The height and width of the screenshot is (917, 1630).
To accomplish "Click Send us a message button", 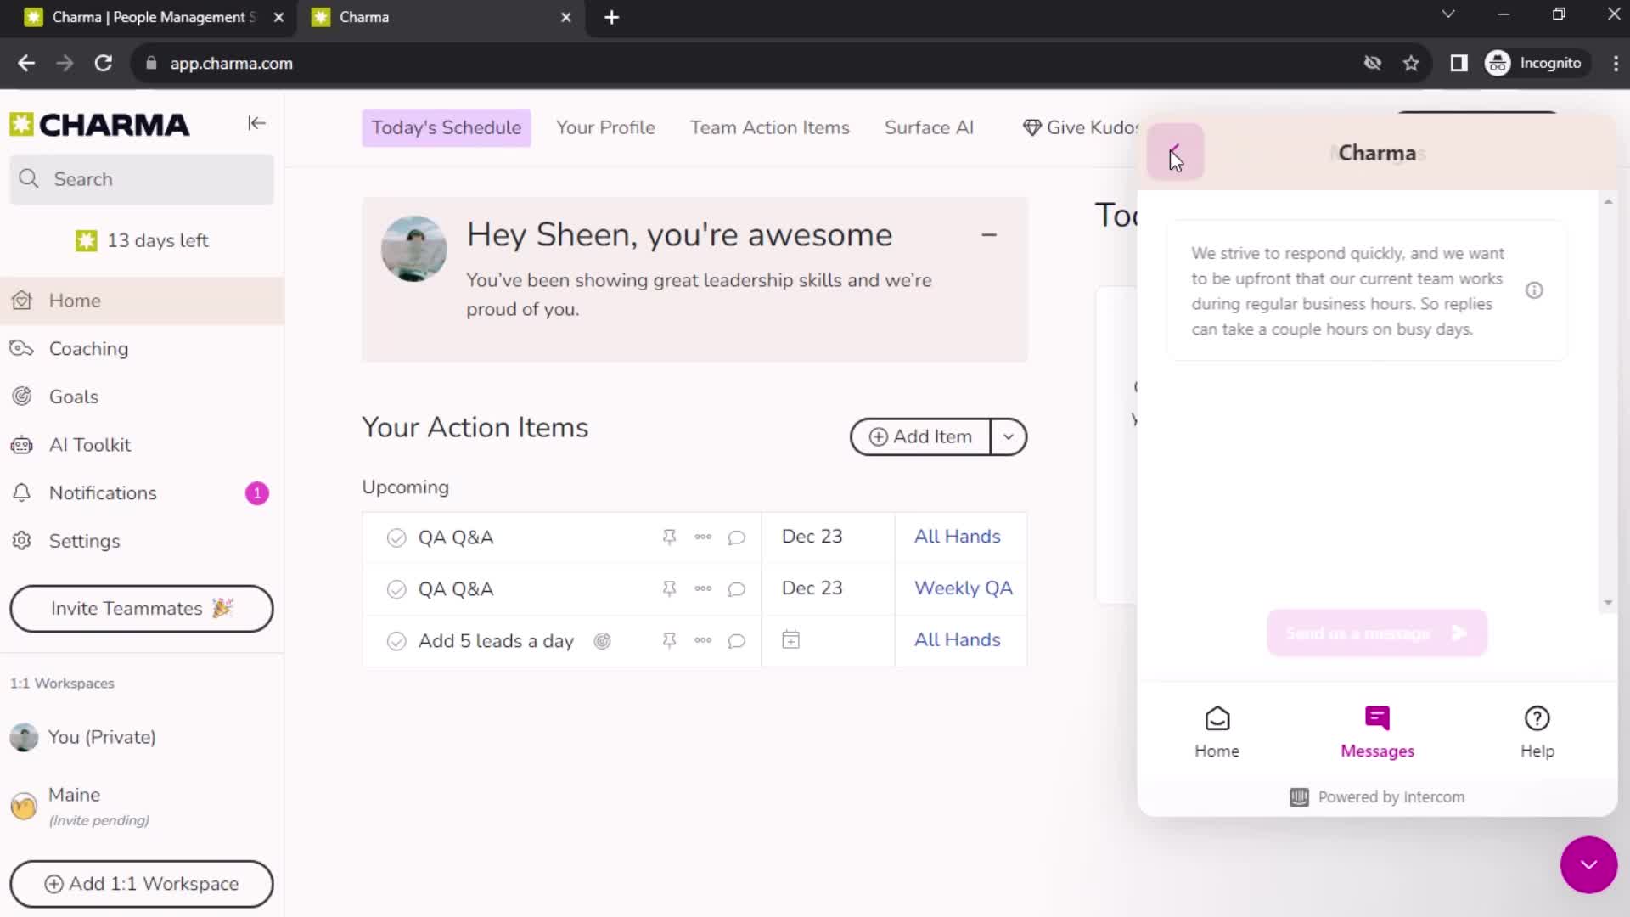I will point(1377,633).
